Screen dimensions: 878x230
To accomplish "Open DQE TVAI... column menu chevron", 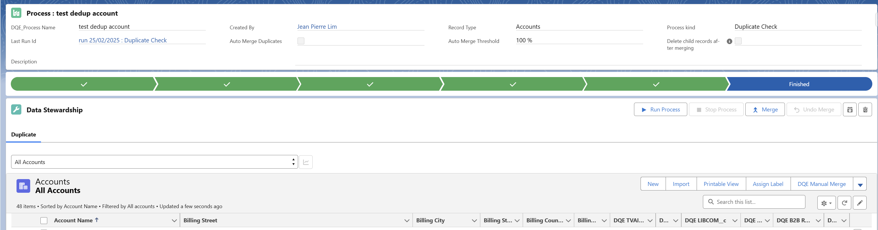I will coord(650,220).
